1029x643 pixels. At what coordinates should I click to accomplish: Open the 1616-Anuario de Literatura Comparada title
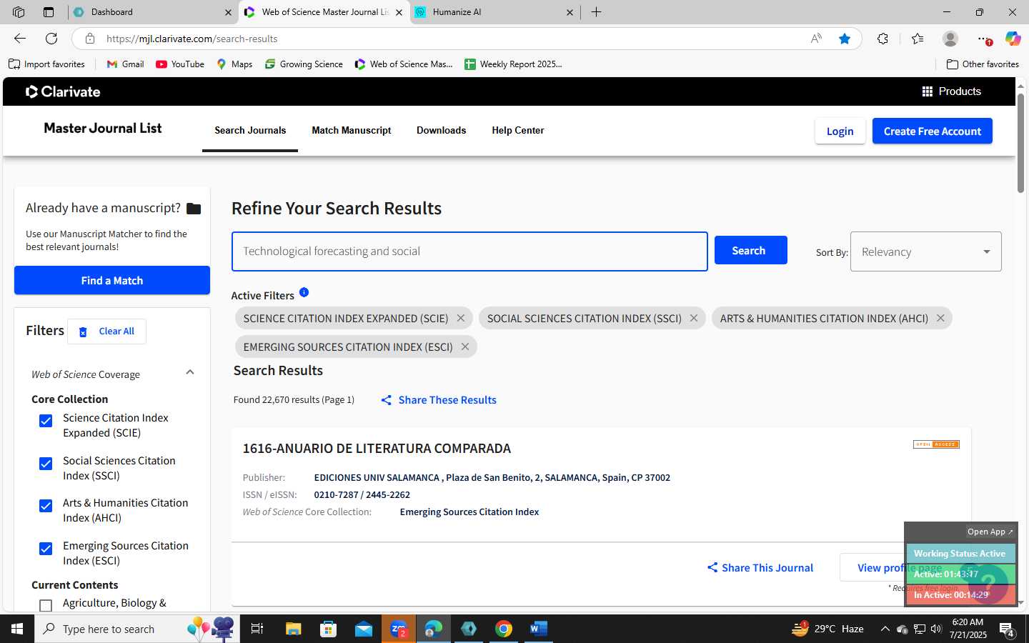[x=377, y=448]
